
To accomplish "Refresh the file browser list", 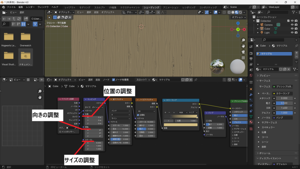I will (x=19, y=19).
